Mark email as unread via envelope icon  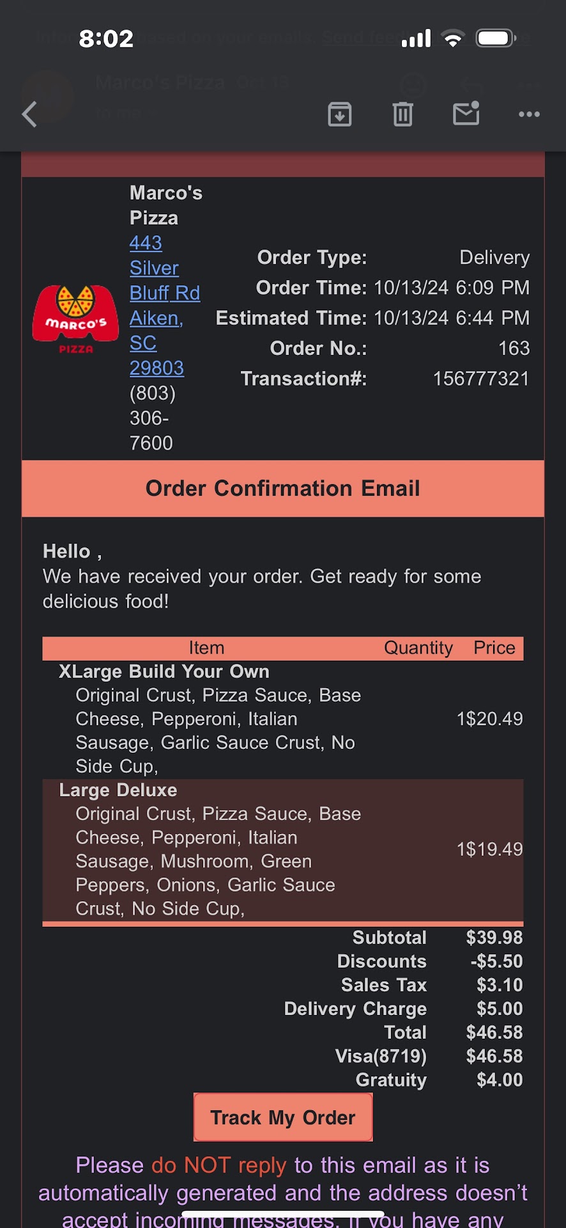[x=466, y=114]
